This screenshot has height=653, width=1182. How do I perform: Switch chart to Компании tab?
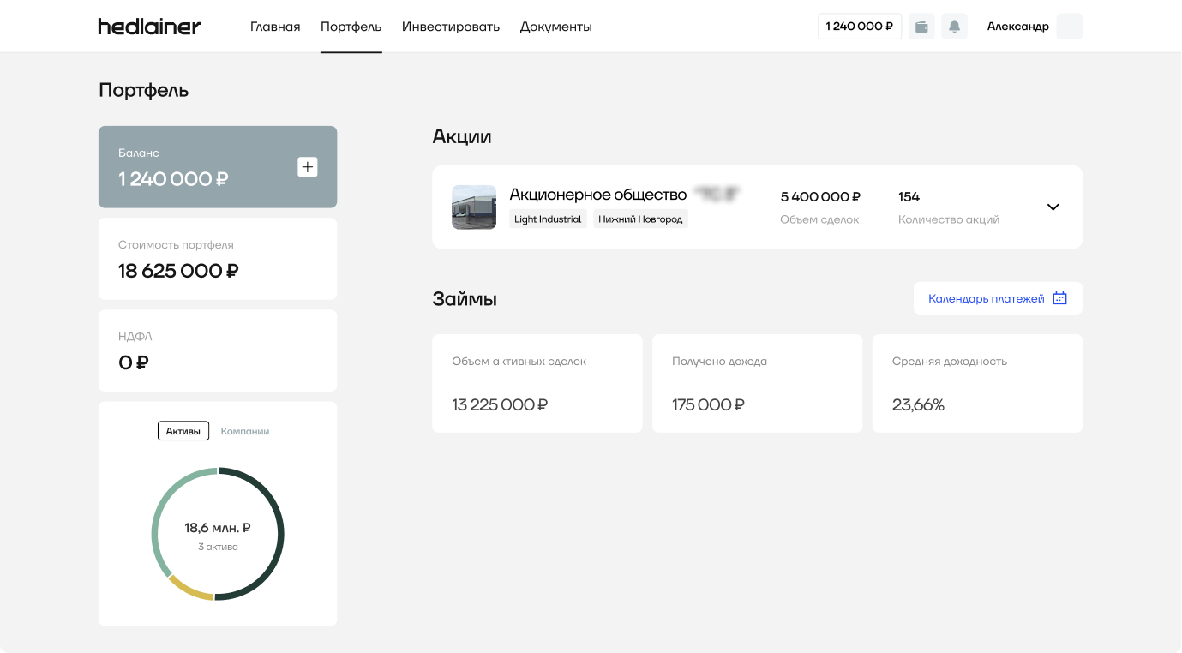point(245,431)
